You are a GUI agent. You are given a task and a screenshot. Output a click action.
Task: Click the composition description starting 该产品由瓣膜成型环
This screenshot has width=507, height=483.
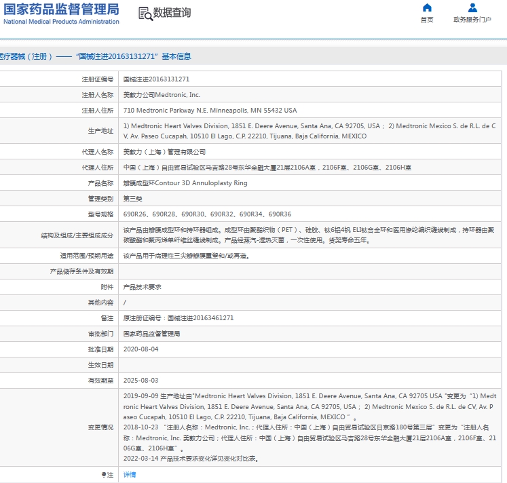tap(309, 235)
